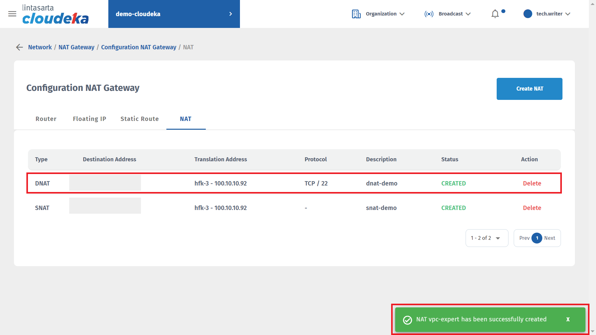Click the Create NAT button
Screen dimensions: 596x335
click(x=529, y=89)
